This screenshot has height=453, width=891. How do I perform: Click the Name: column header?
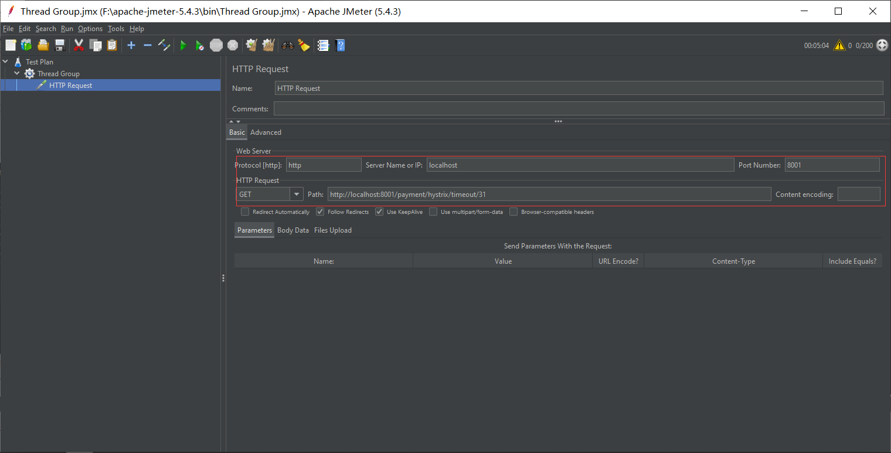pyautogui.click(x=324, y=261)
